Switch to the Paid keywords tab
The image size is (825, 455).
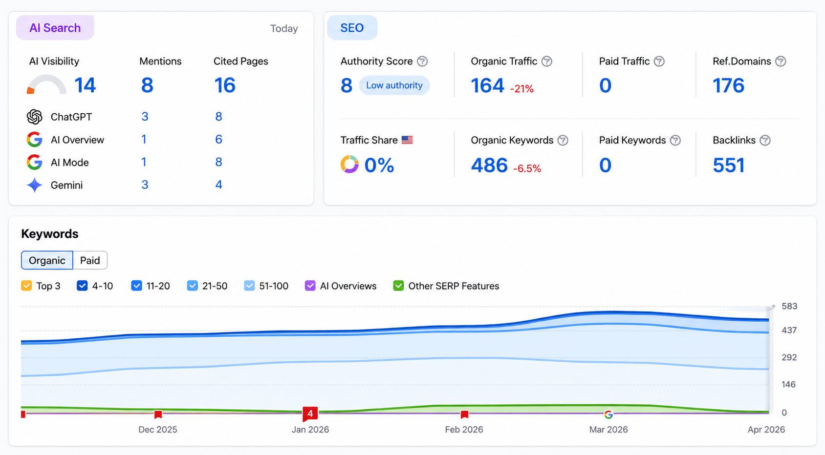pyautogui.click(x=89, y=260)
